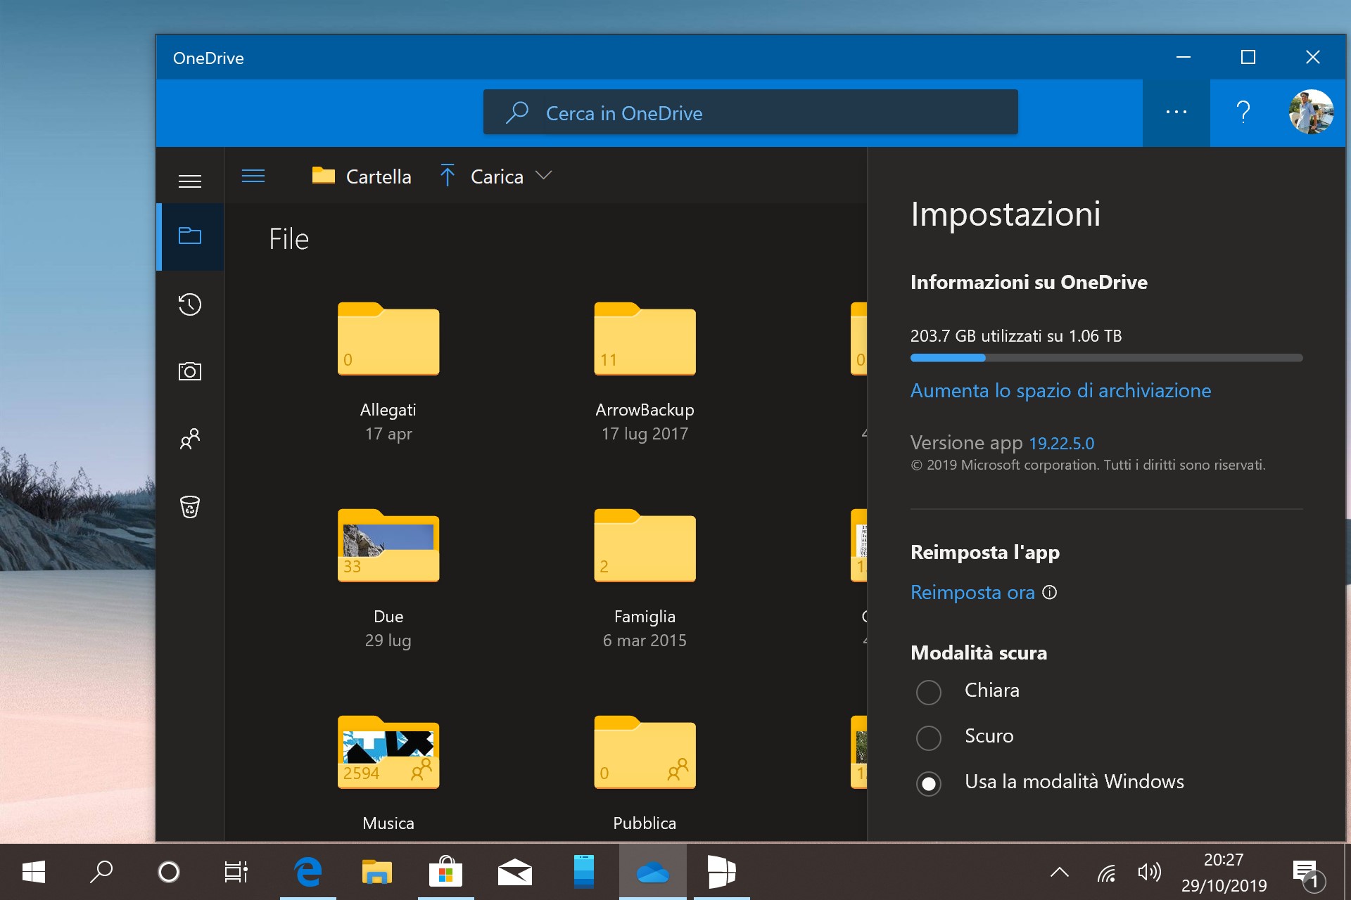Open the Photos camera sidebar icon

point(190,371)
